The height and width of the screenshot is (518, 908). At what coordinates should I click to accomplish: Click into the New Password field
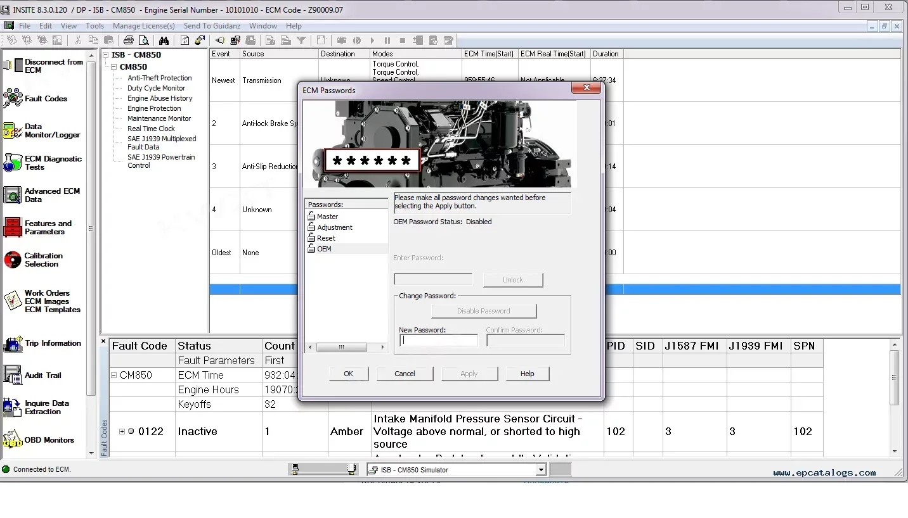438,340
